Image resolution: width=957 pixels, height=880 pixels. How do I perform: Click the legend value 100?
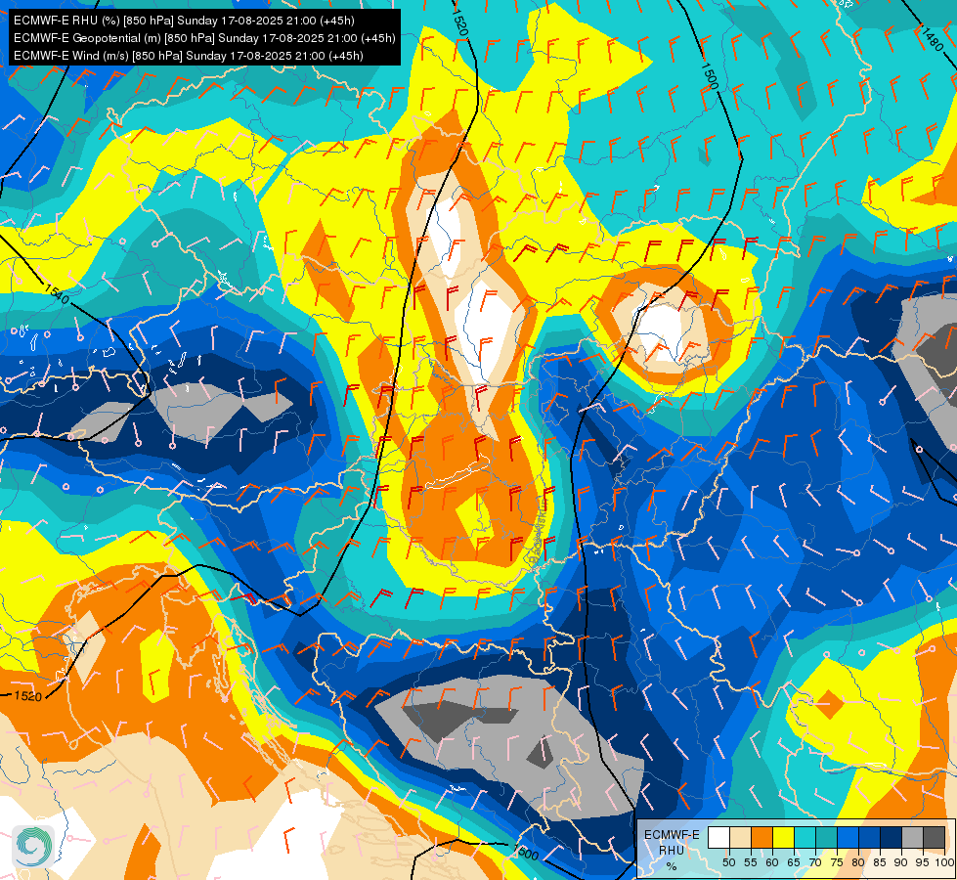click(x=944, y=862)
